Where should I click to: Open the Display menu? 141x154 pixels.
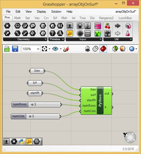click(x=42, y=12)
